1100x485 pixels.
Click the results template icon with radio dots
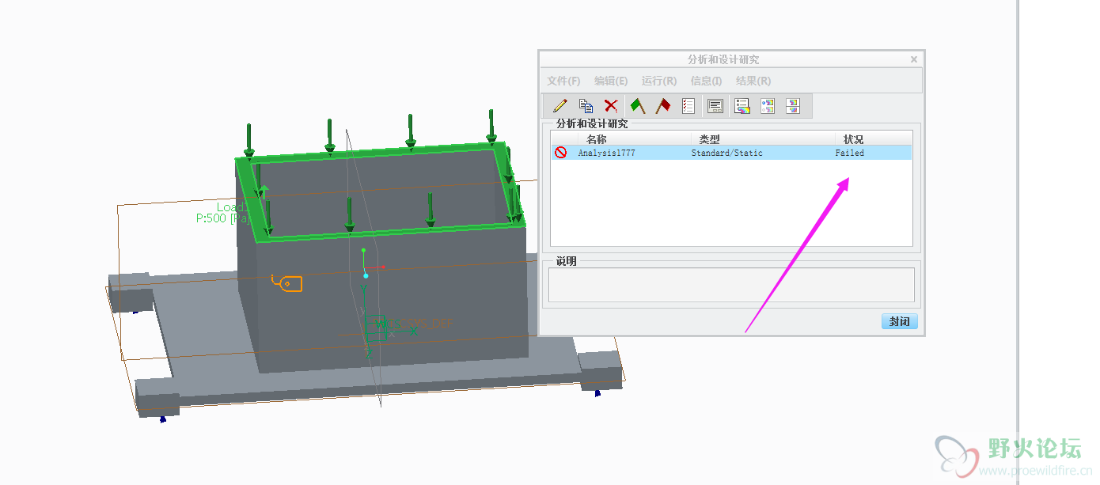click(767, 106)
